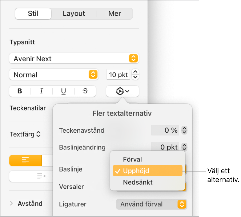Click the Teckenavstånd 0 % field
Screen dimensions: 241x217
coord(165,130)
